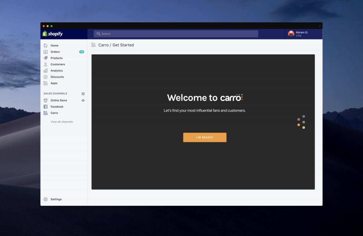The image size is (363, 236).
Task: Click the Customers person icon
Action: click(45, 64)
